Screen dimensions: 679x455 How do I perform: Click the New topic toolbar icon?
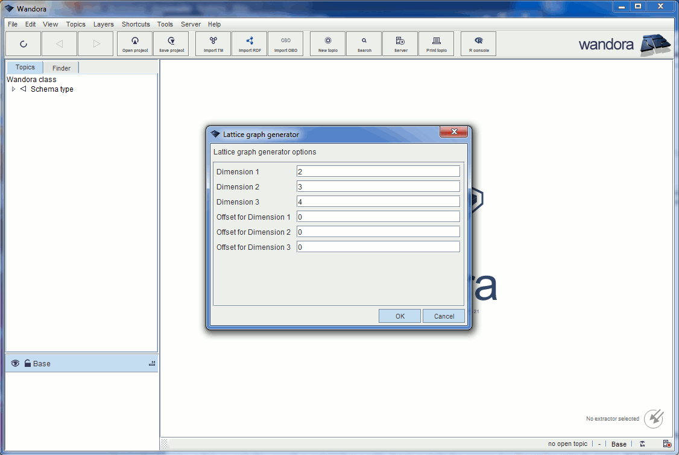(x=328, y=43)
